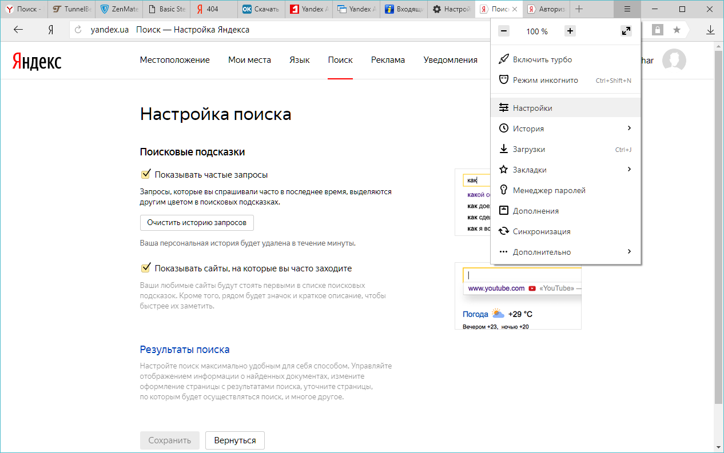Screen dimensions: 724x453
Task: Toggle the frequently visited sites checkbox
Action: (145, 268)
